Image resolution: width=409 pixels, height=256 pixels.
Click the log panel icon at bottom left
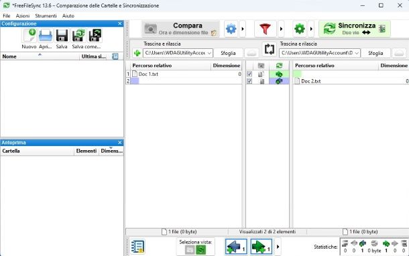click(x=137, y=247)
